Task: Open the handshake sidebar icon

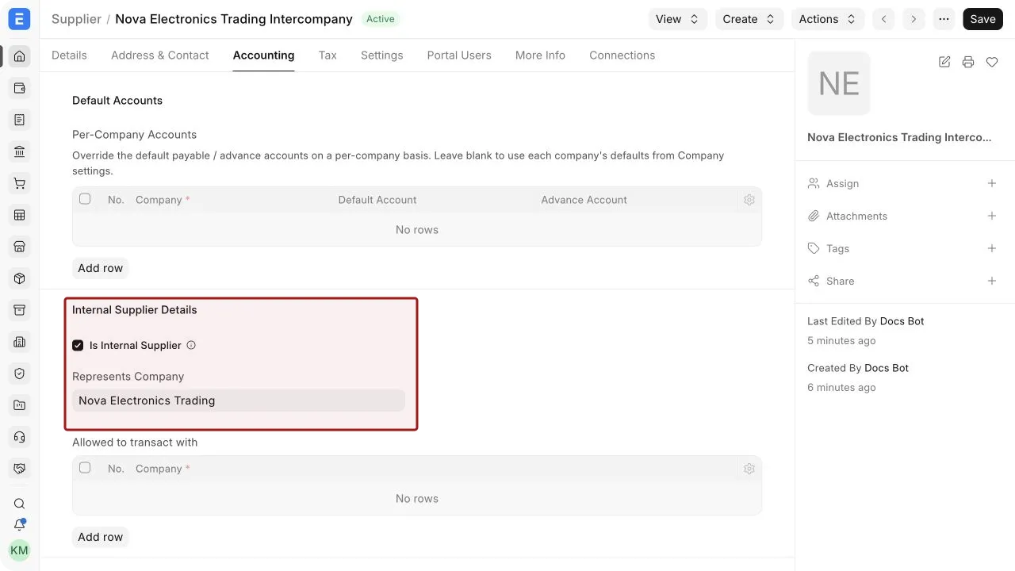Action: click(x=20, y=469)
